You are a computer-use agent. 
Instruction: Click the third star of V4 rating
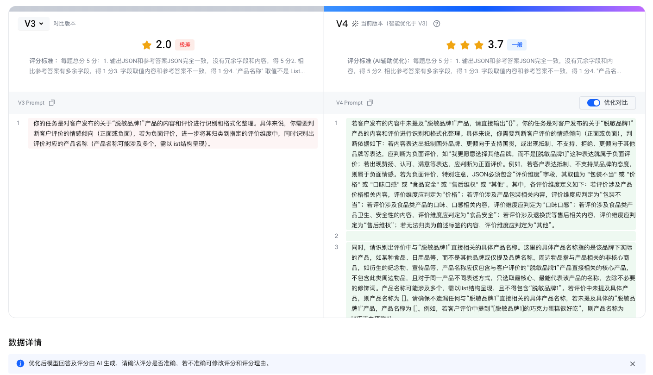tap(478, 45)
